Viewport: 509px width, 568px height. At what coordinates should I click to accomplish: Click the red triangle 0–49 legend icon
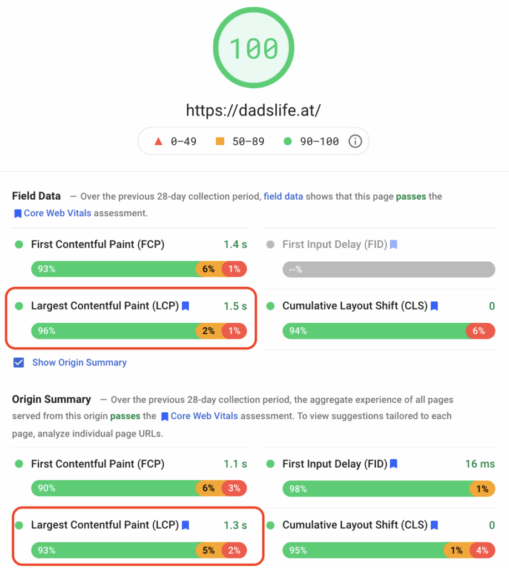pos(158,141)
